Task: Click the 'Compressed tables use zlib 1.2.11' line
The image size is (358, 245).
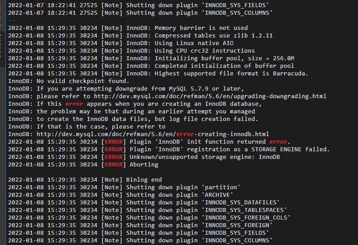Action: point(141,36)
